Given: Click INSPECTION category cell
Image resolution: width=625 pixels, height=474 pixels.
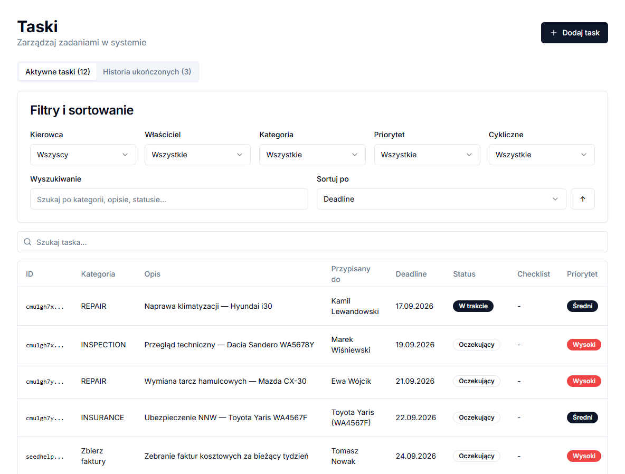Looking at the screenshot, I should click(103, 345).
